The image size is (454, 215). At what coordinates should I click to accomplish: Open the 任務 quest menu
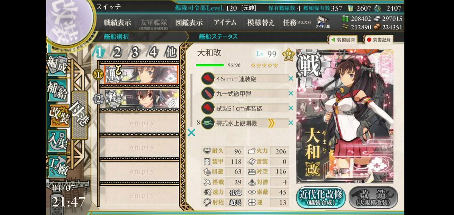(297, 23)
